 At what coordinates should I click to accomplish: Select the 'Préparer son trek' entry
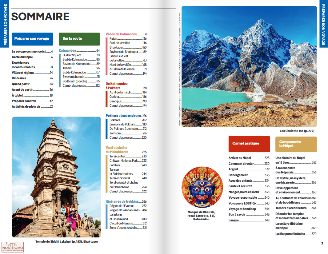point(32,101)
